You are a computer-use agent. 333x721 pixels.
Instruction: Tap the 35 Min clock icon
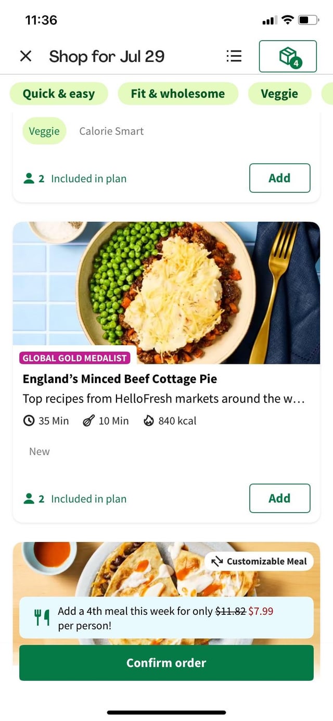point(29,421)
